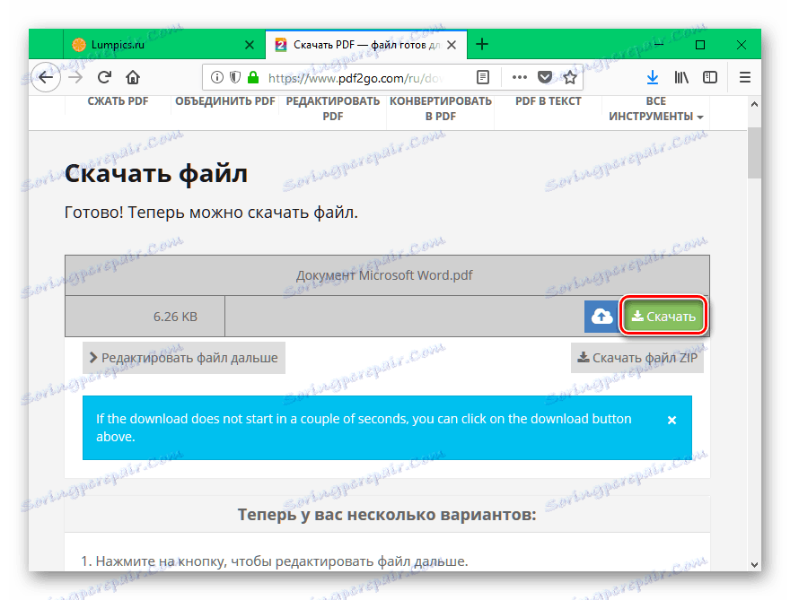Open the library (bookmarks history) icon
Screen dimensions: 790x600
681,77
